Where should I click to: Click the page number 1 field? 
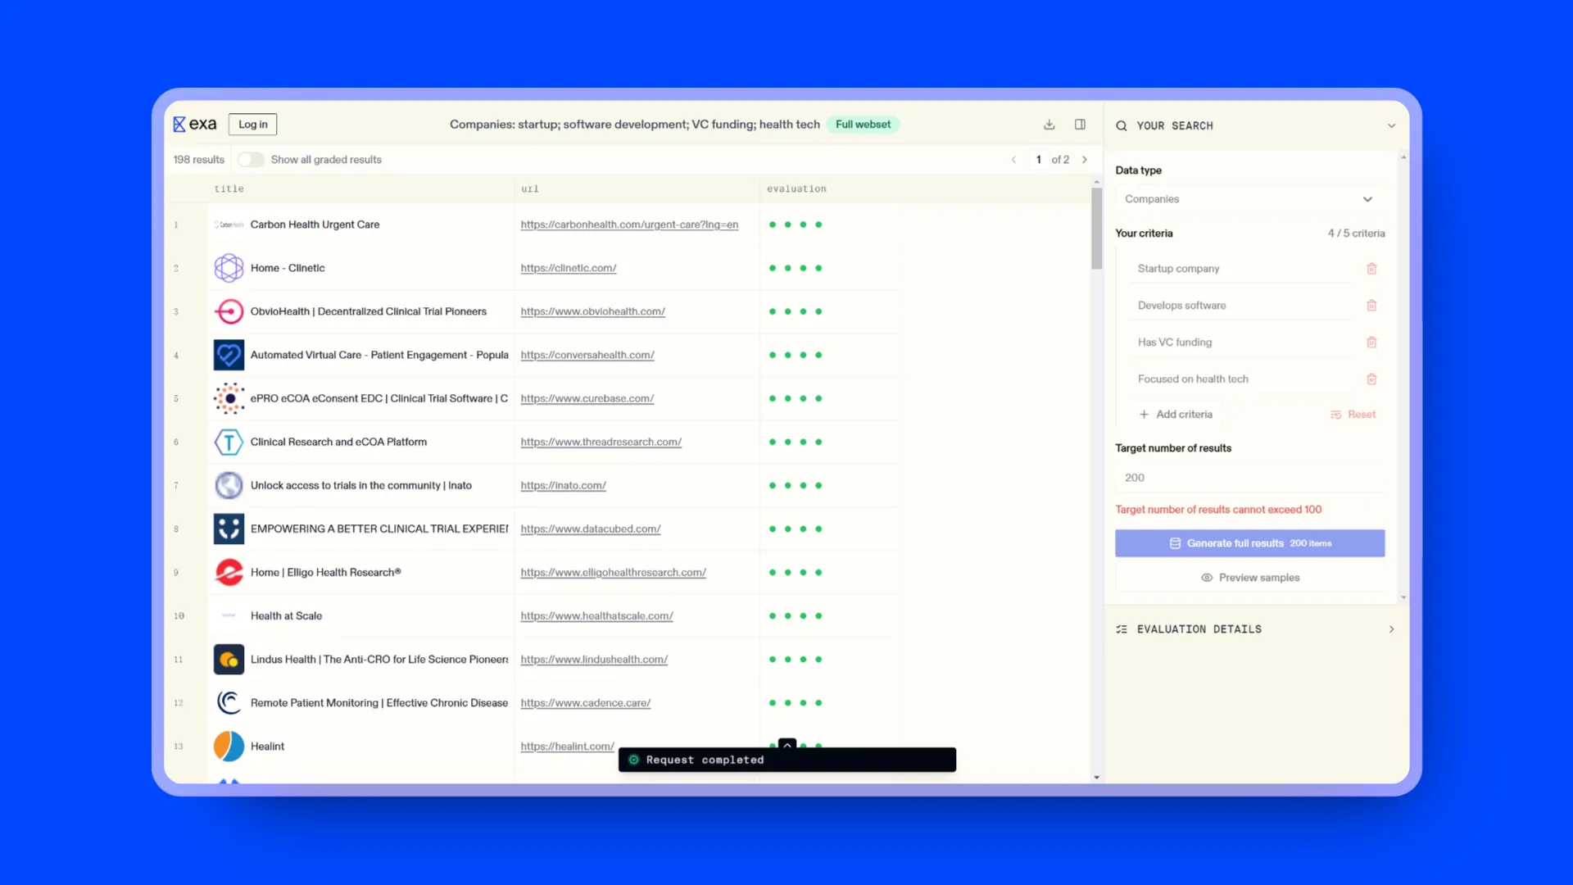[1038, 160]
